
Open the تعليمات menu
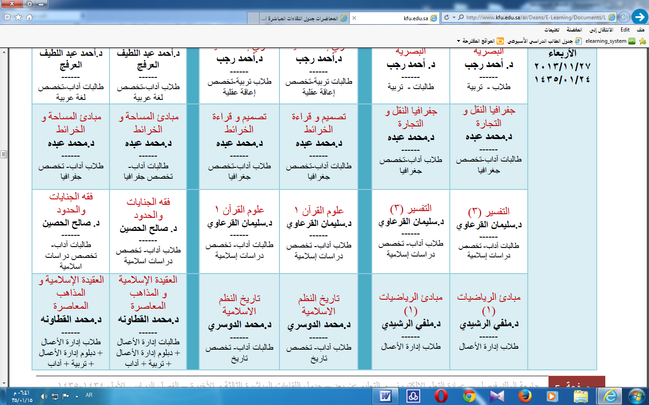552,30
